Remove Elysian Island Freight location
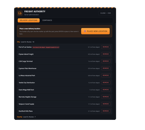Viewport: 145px width, 130px height. coord(106,54)
